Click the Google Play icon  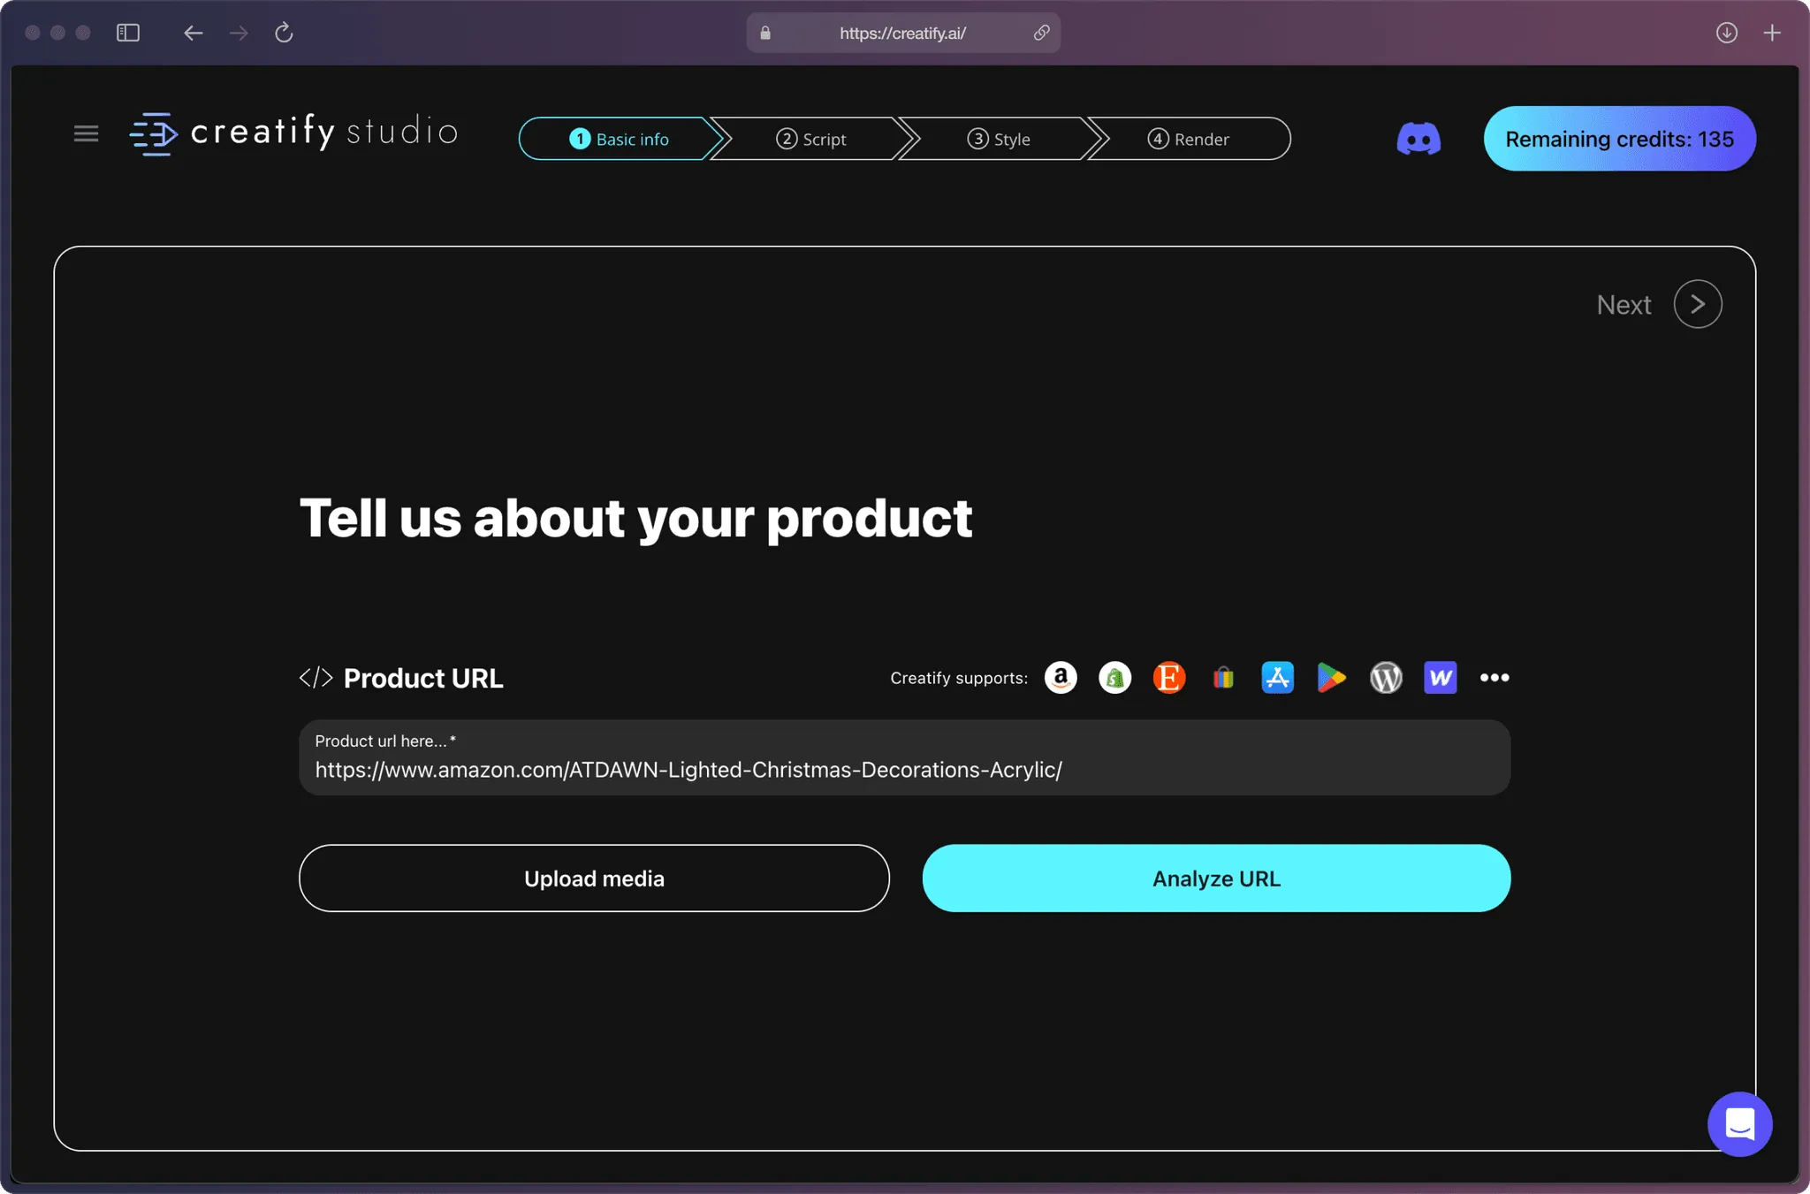click(1332, 678)
